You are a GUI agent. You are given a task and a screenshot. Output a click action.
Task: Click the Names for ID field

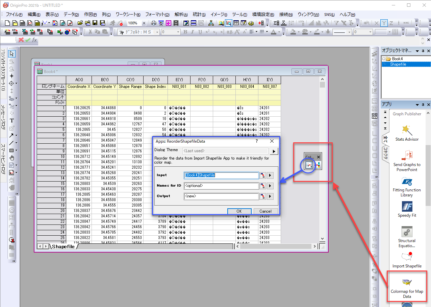pos(221,186)
